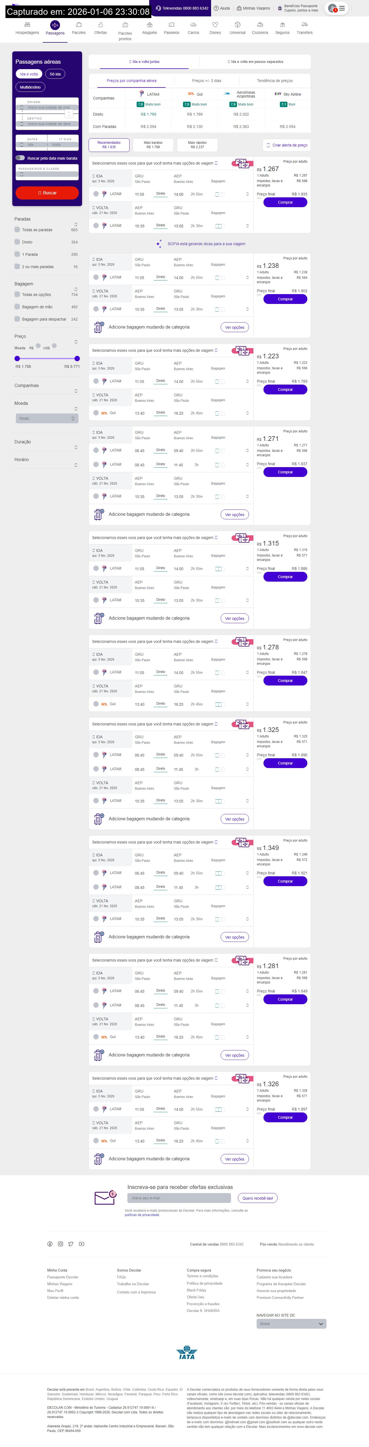
Task: Expand the Companhias filter section
Action: tap(76, 390)
